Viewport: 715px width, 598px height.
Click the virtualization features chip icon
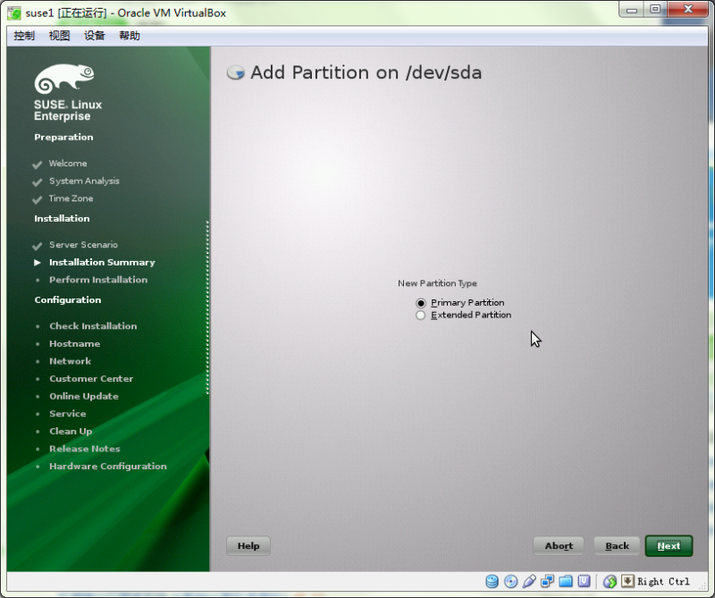(x=585, y=581)
